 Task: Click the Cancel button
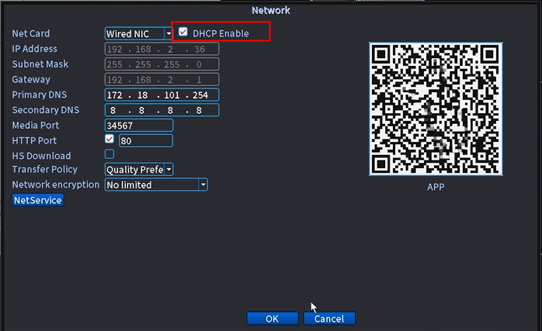tap(329, 319)
